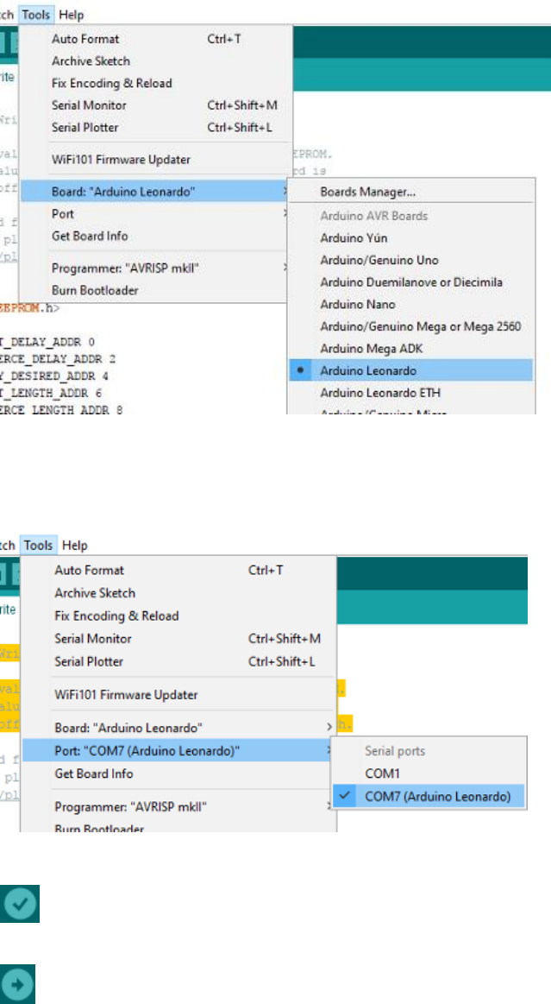
Task: Click code line "ERCE_DELAY_ADDR 2"
Action: coord(58,358)
